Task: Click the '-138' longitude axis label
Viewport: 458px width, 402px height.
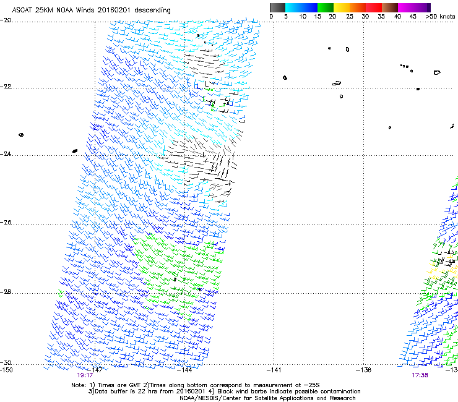Action: [364, 370]
